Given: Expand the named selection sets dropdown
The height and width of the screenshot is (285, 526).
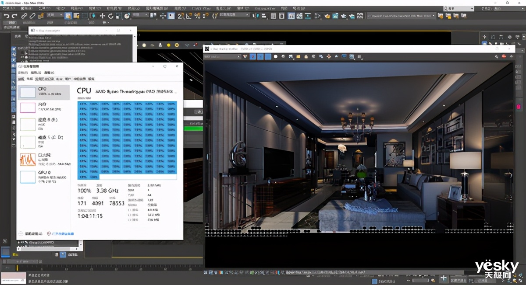Looking at the screenshot, I should [x=234, y=15].
